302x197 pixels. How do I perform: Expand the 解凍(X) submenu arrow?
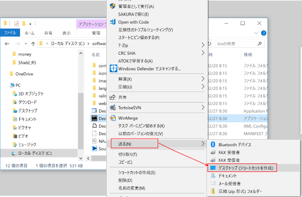(203, 79)
